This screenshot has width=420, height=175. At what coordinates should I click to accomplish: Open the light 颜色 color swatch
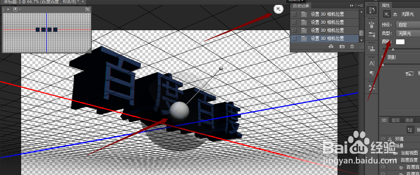pos(400,42)
